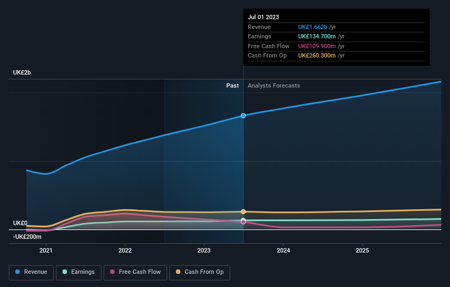Viewport: 450px width, 287px height.
Task: Click the 2022 x-axis label
Action: [x=125, y=250]
